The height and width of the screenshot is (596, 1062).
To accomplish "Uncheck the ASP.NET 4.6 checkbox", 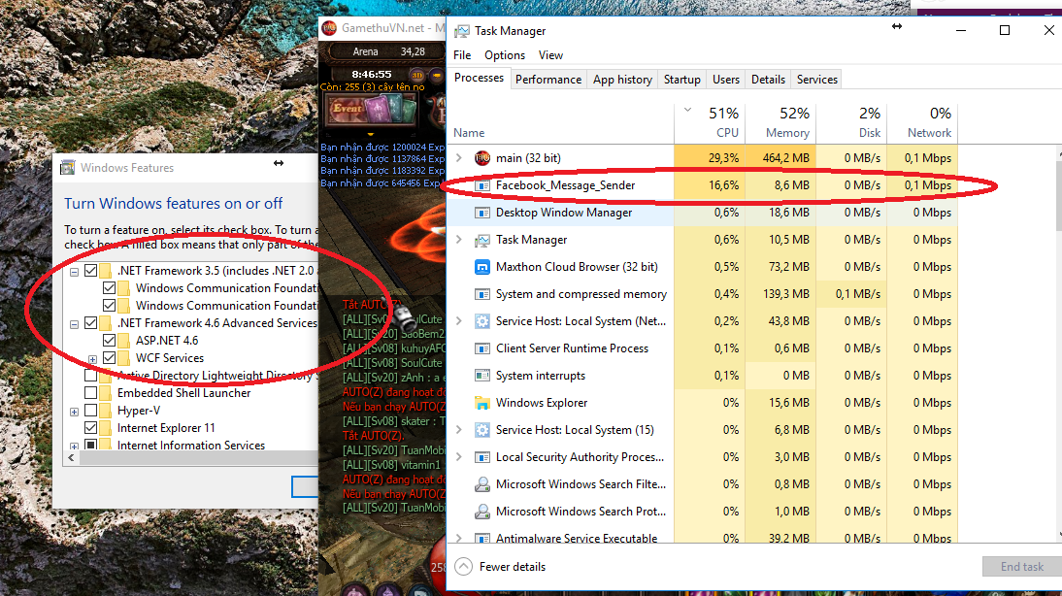I will point(109,340).
